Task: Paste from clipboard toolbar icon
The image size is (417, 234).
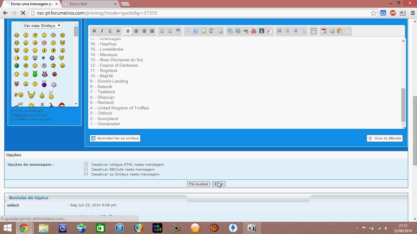Action: point(339,31)
